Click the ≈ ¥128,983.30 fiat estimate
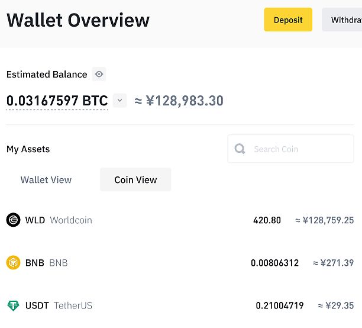Viewport: 362px width, 328px height. click(179, 101)
